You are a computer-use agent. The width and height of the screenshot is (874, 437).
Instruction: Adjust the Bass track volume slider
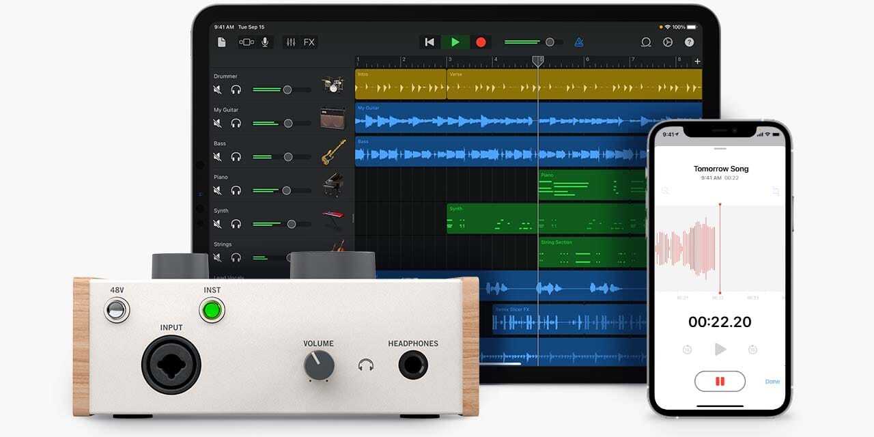click(287, 157)
